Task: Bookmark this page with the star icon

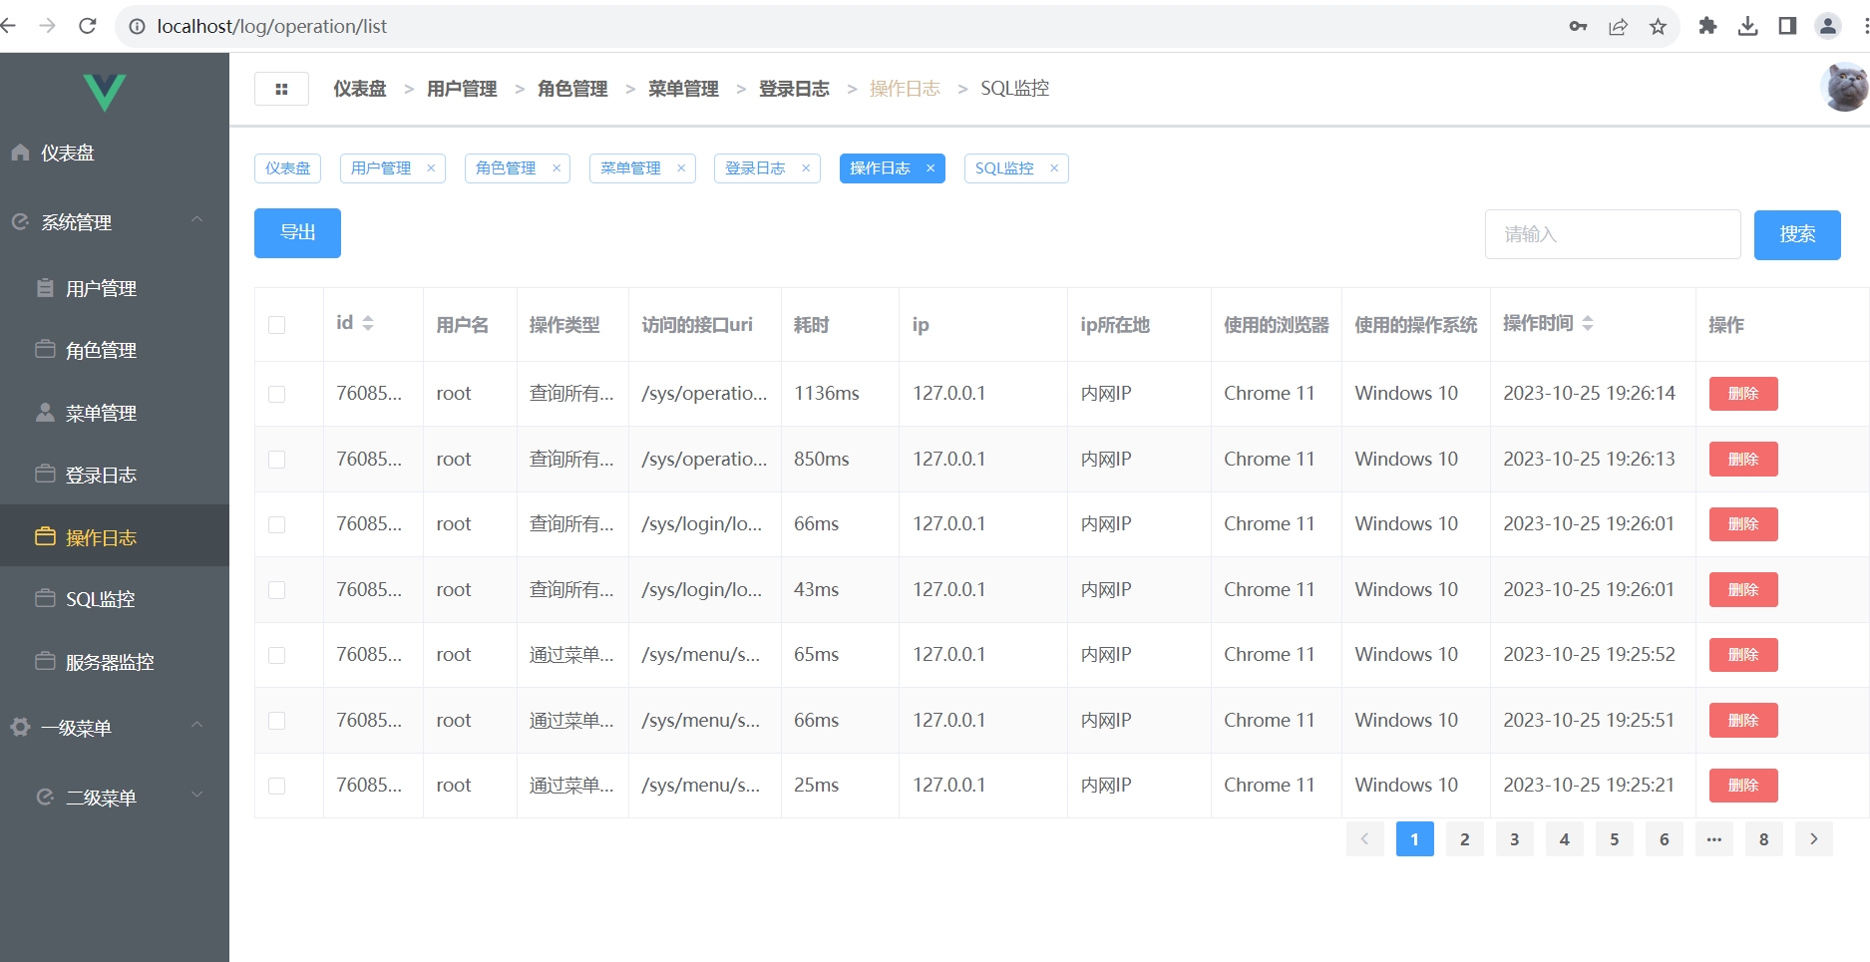Action: [1658, 26]
